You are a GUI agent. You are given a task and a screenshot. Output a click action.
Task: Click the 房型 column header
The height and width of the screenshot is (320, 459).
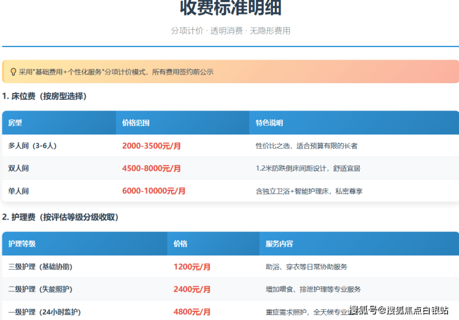coord(15,123)
